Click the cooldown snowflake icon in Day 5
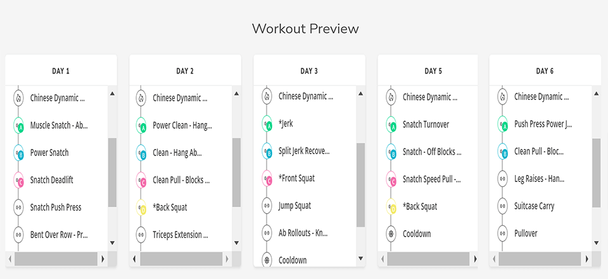This screenshot has height=279, width=608. coord(391,234)
